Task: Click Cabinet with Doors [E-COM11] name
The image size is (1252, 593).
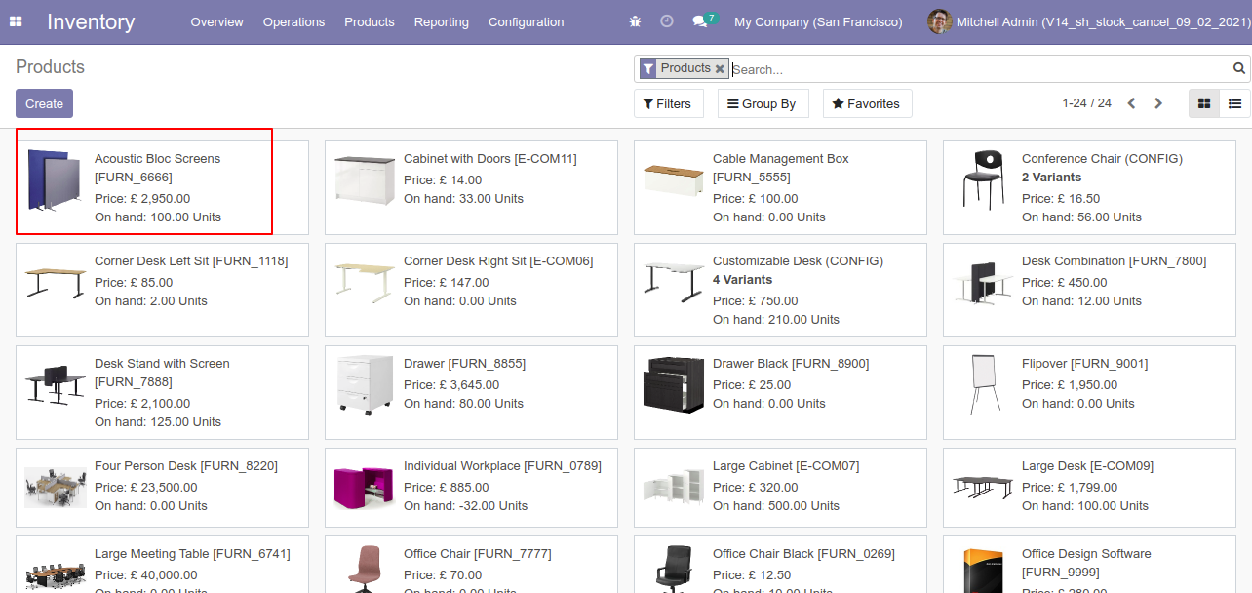Action: point(490,159)
